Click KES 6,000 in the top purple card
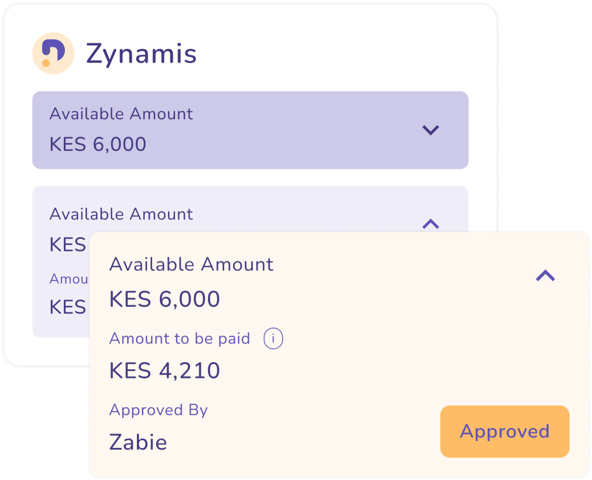The height and width of the screenshot is (480, 592). 98,144
